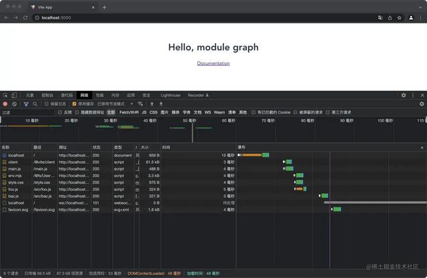Viewport: 427px width, 278px height.
Task: Select the 网络 Network tab
Action: tap(84, 95)
